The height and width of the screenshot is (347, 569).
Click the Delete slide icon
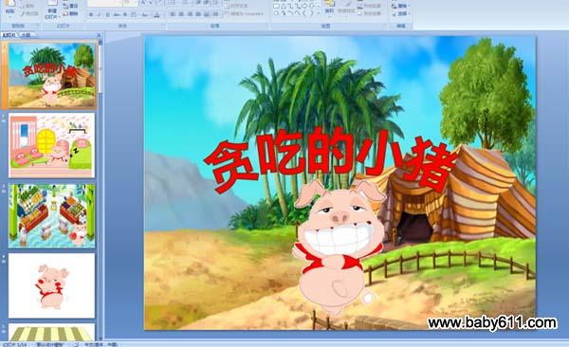pos(70,14)
